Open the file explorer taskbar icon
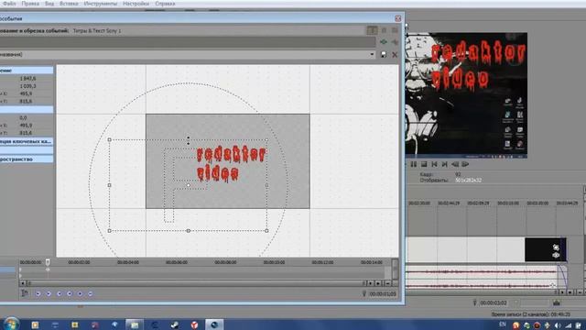This screenshot has width=586, height=330. 135,324
